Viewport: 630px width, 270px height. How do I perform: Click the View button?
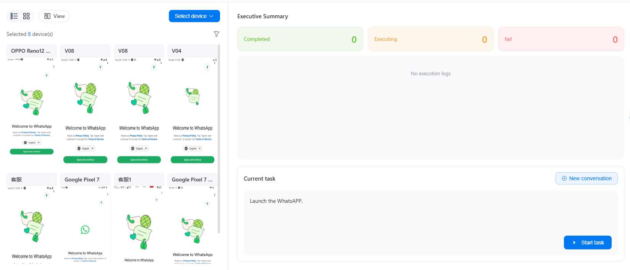(x=54, y=16)
